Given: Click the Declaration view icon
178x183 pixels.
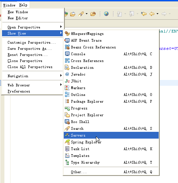Looking at the screenshot, I should [67, 67].
